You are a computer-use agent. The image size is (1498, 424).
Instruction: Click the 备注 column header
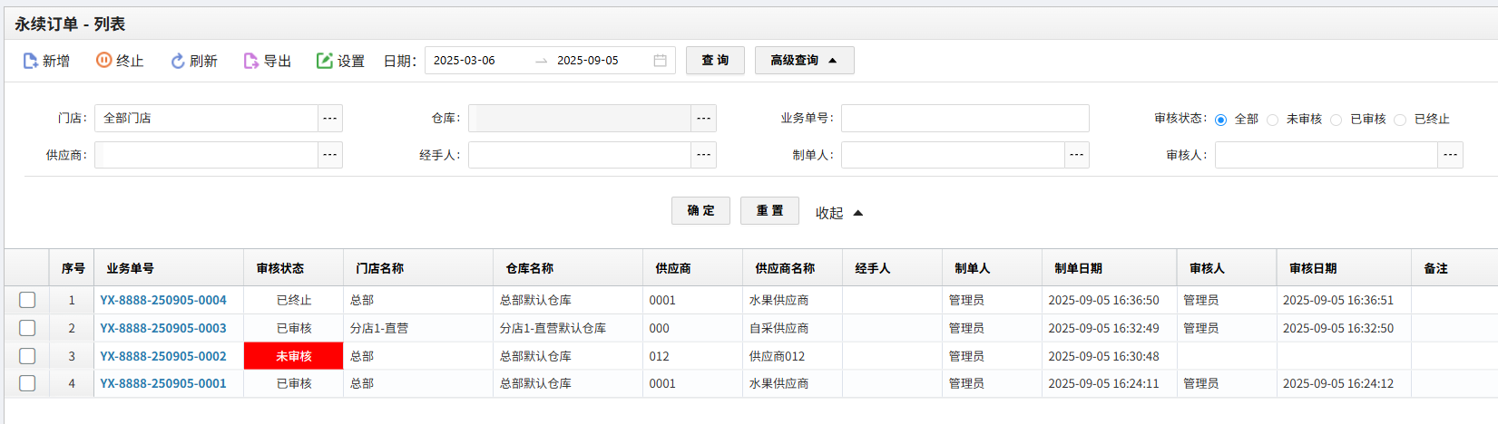pos(1455,268)
